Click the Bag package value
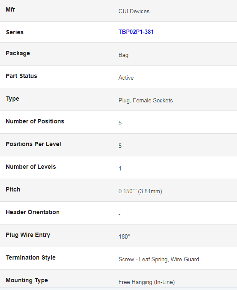 (123, 55)
